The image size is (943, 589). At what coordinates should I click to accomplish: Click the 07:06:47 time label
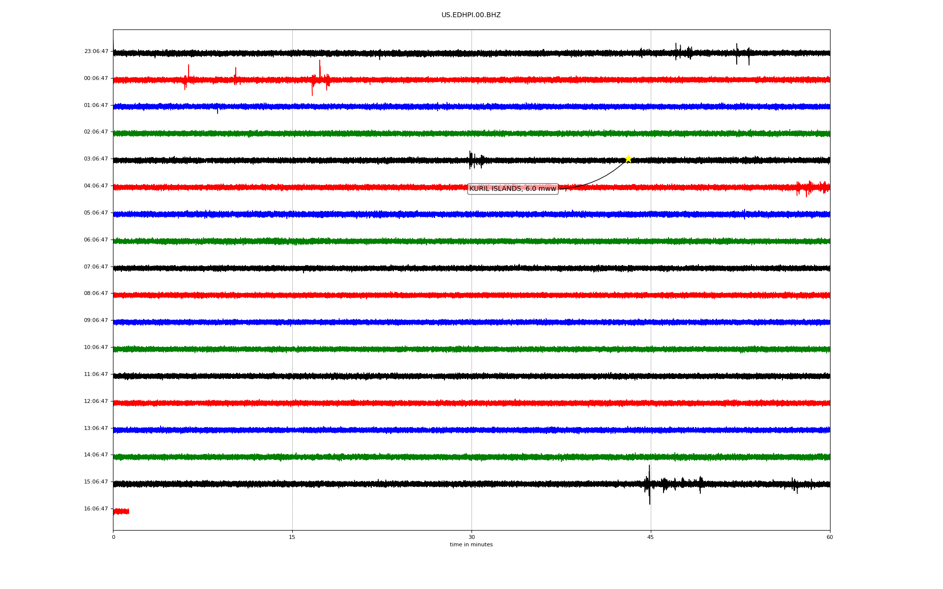[x=96, y=267]
